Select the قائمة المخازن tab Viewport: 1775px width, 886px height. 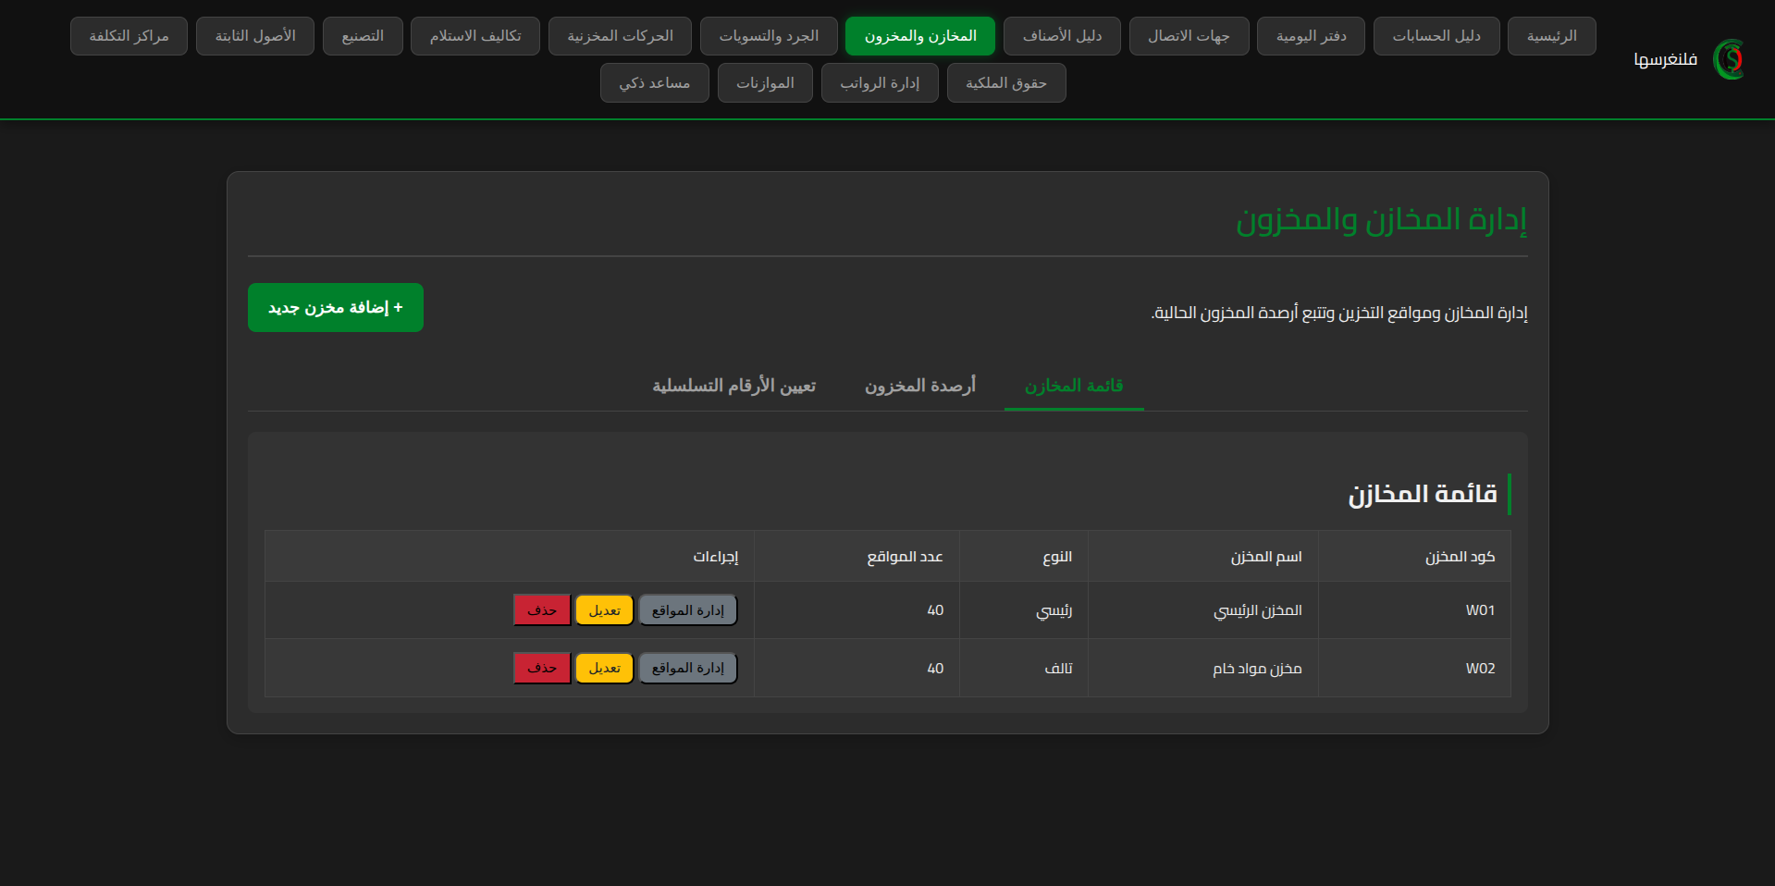(x=1073, y=386)
